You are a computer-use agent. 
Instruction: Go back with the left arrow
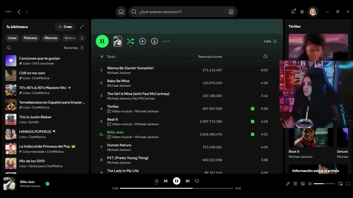19,12
